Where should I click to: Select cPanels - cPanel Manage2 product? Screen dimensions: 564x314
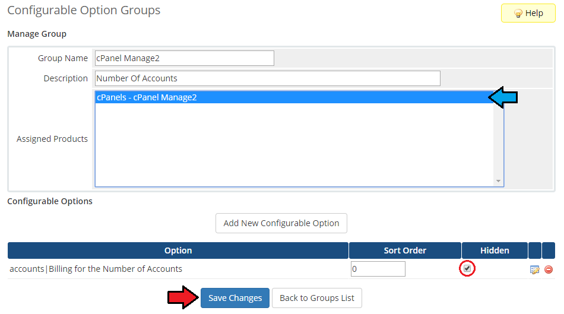tap(294, 97)
